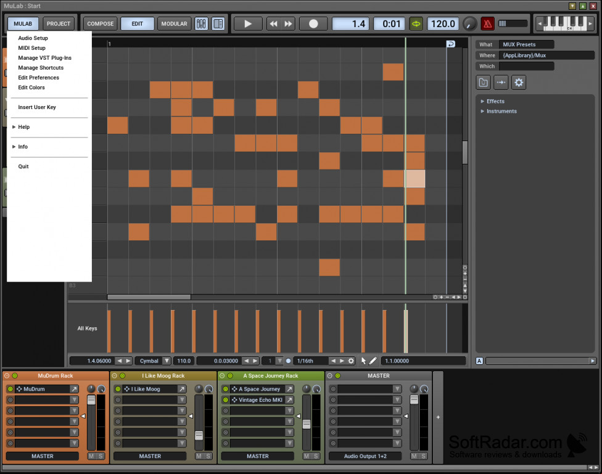Collapse the A Space Journey Rack
The image size is (602, 474).
click(222, 376)
